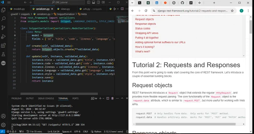Bookmark this page with the star icon

click(232, 11)
